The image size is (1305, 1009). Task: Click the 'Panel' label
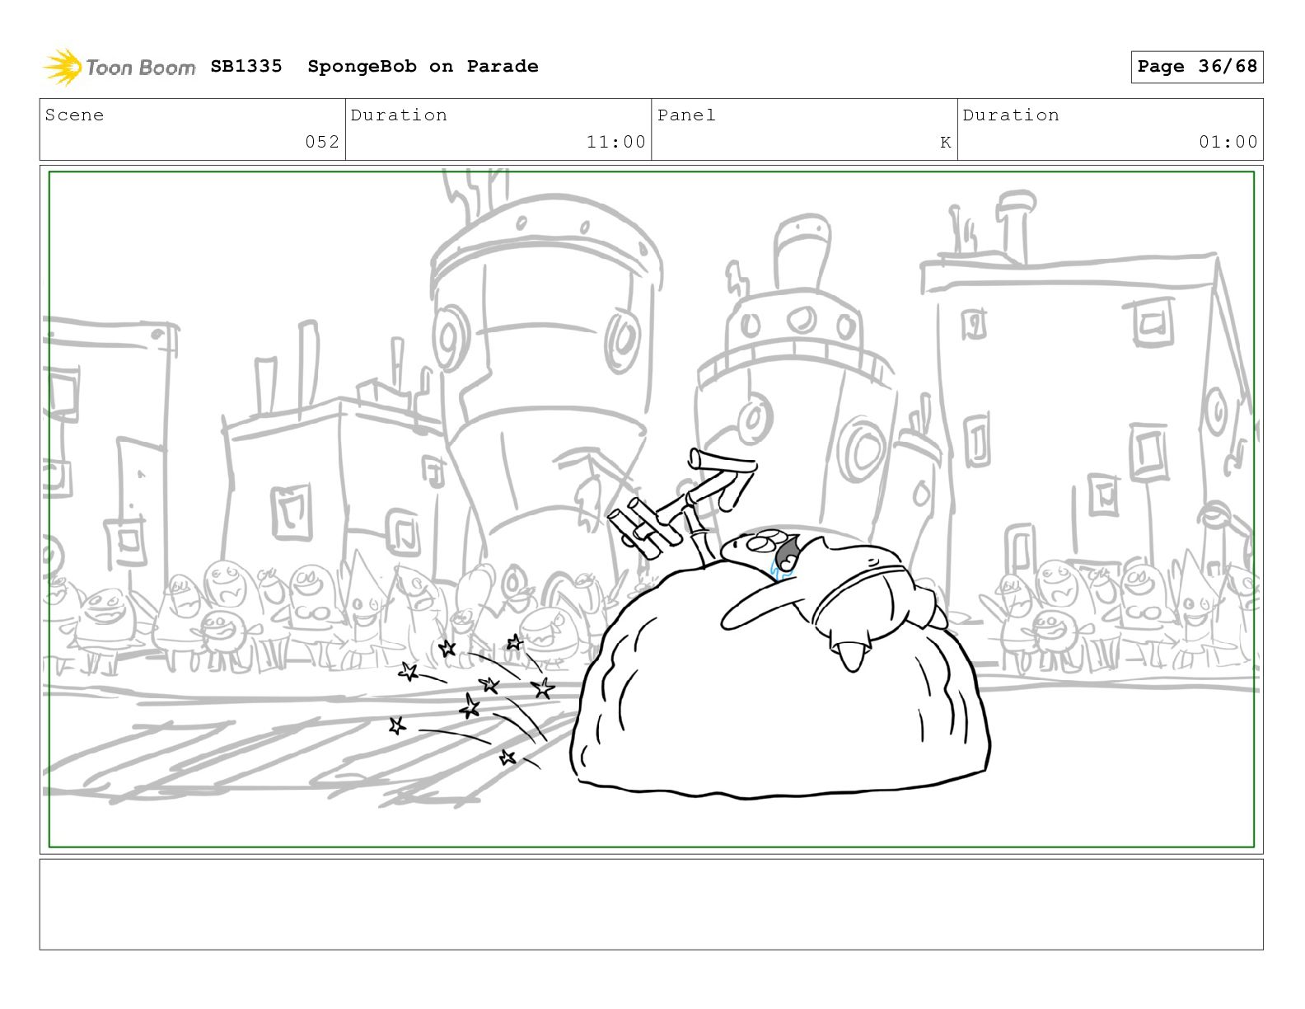[686, 115]
